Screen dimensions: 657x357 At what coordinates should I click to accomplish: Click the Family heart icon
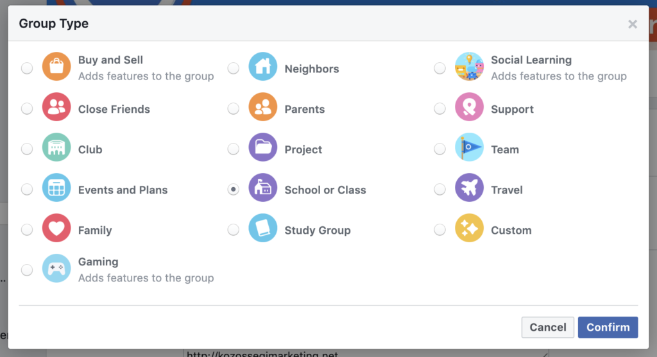pyautogui.click(x=56, y=228)
